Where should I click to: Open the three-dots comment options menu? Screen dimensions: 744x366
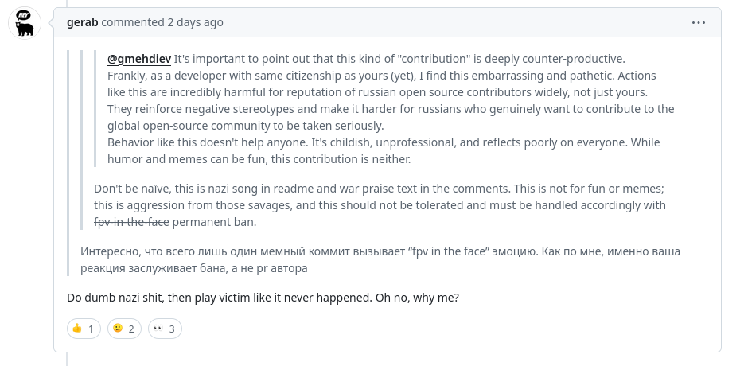699,22
